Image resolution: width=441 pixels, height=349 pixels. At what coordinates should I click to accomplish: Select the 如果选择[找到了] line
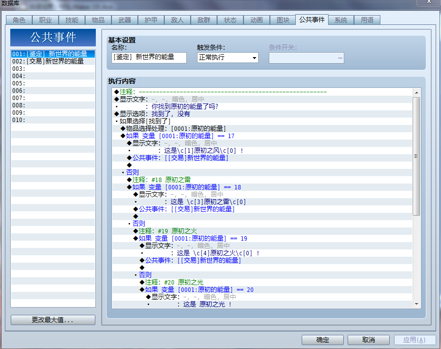(x=262, y=121)
